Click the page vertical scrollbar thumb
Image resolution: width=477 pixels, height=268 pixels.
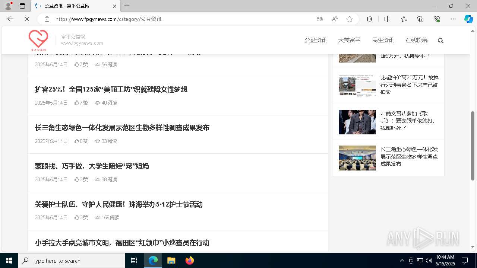coord(473,146)
